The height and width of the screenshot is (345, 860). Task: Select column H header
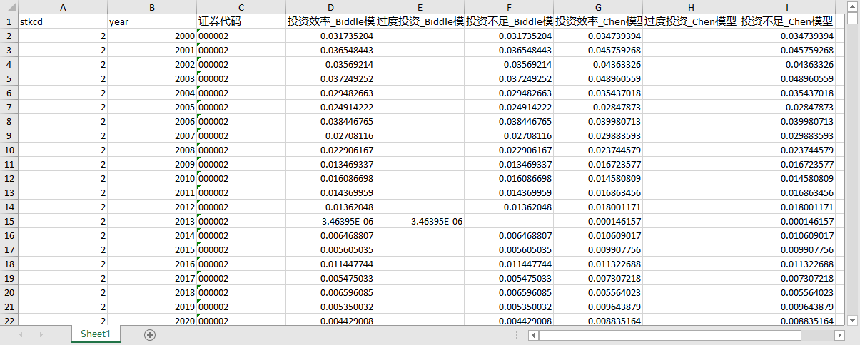coord(691,6)
